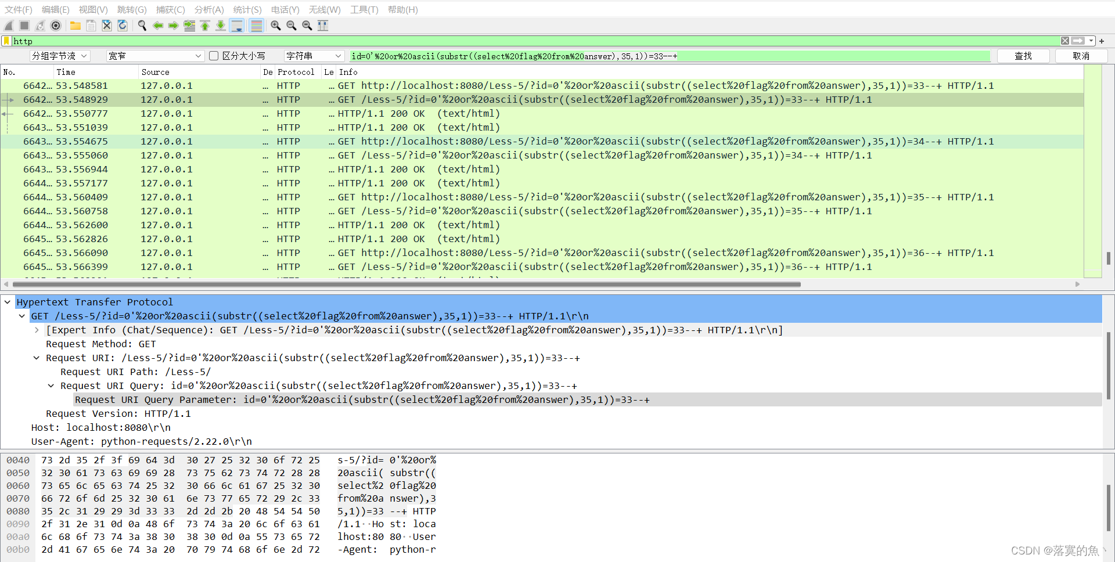Open the 分析(A) menu
This screenshot has height=562, width=1115.
209,9
